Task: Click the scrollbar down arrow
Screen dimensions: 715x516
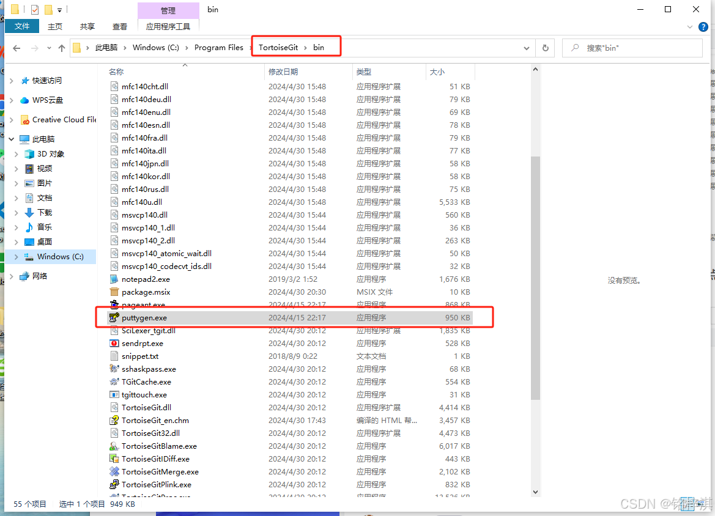Action: [x=535, y=492]
